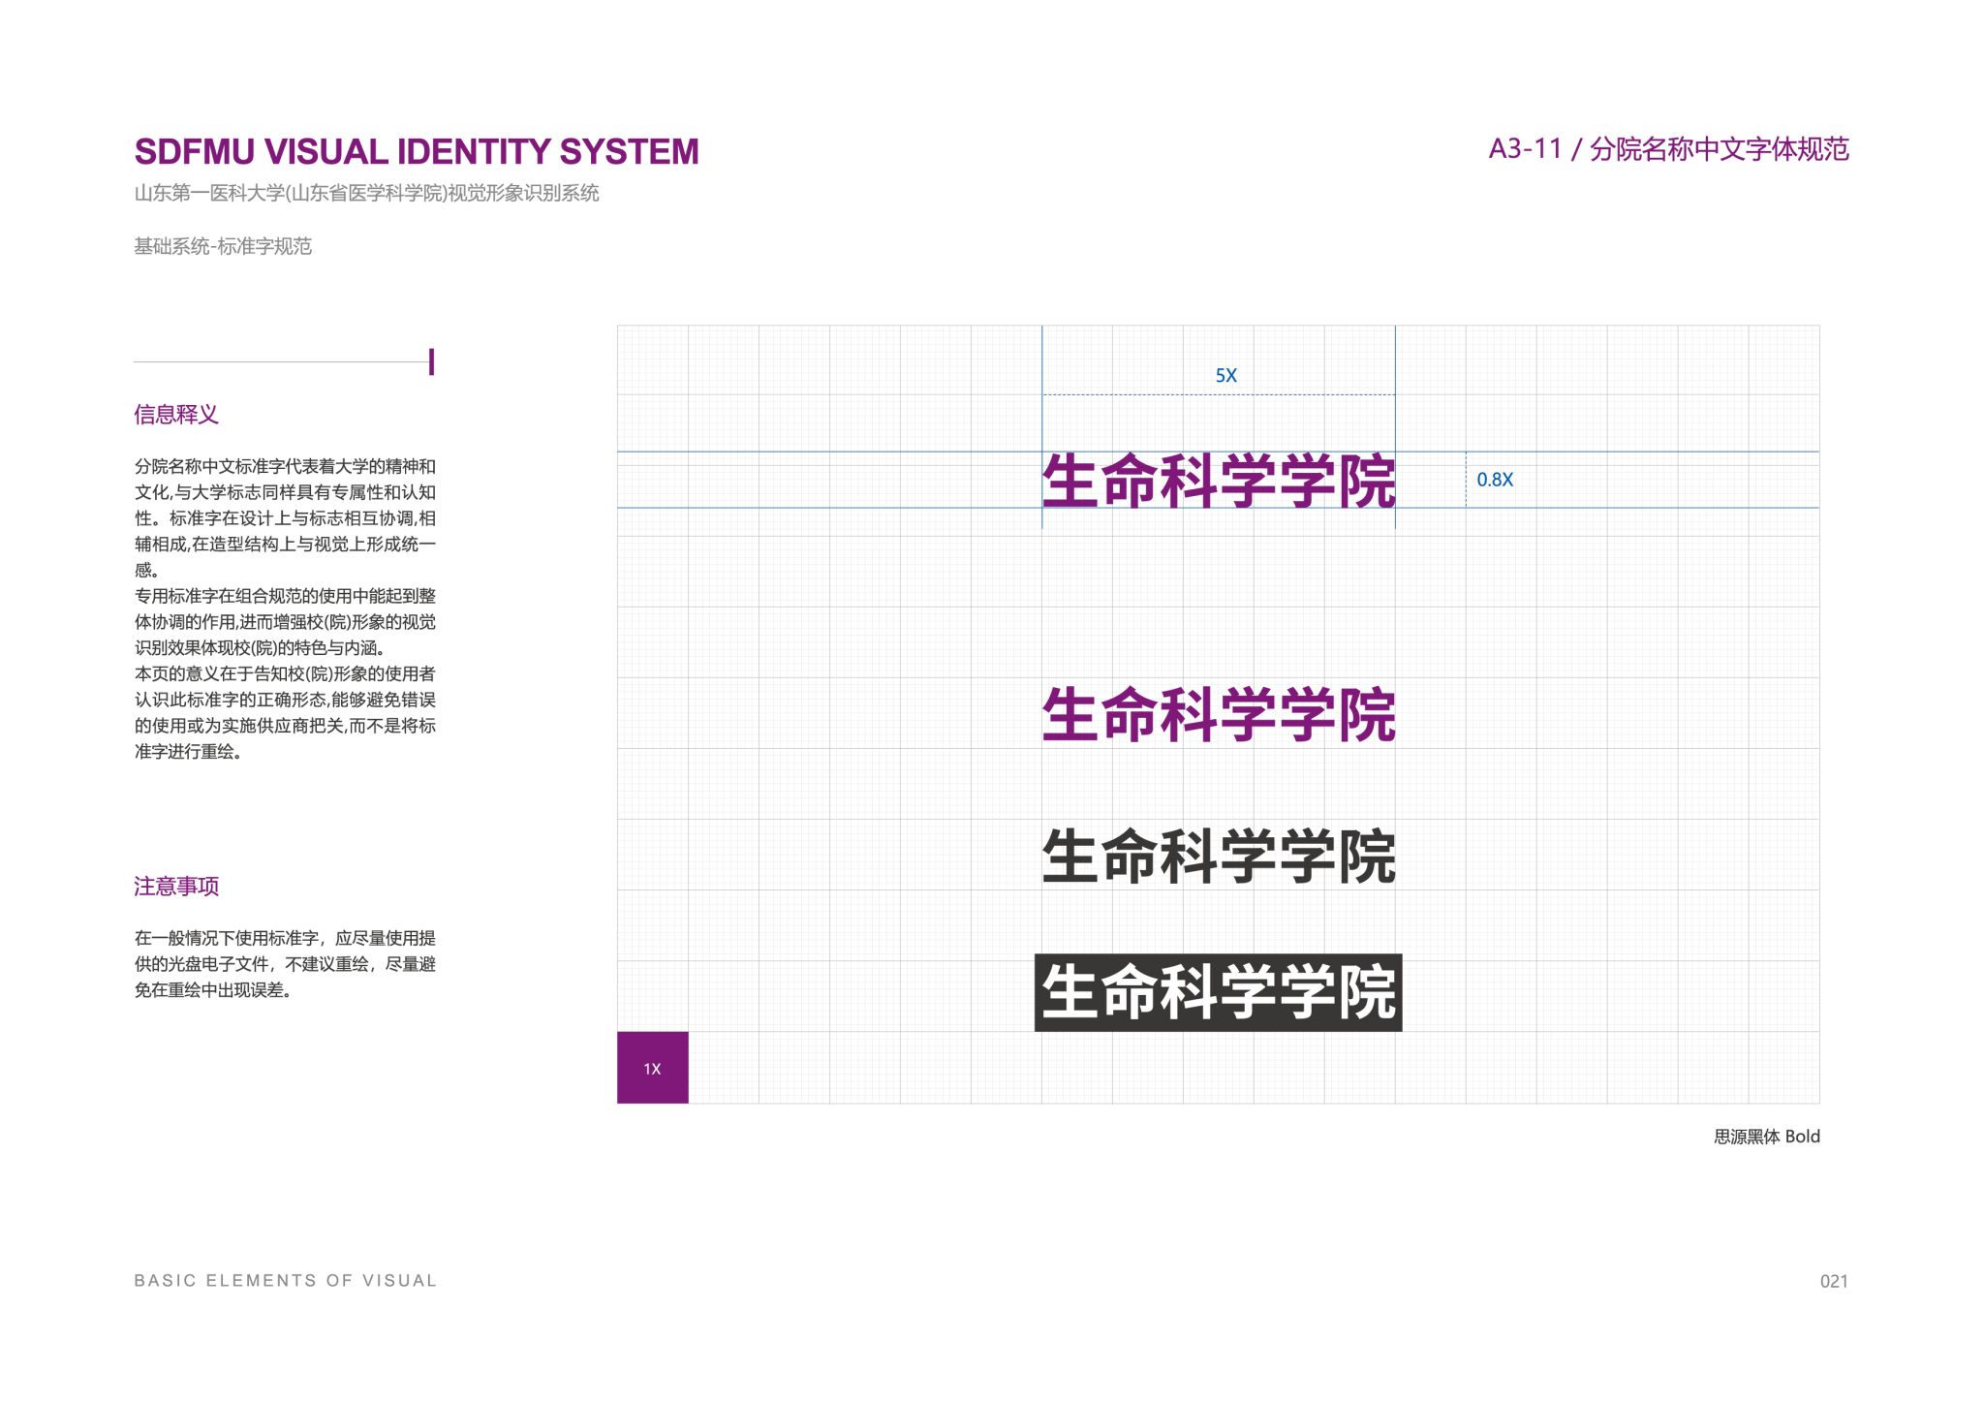Click the 思源黑体 Bold font caption
Screen dimensions: 1984x1404
pyautogui.click(x=1766, y=1137)
